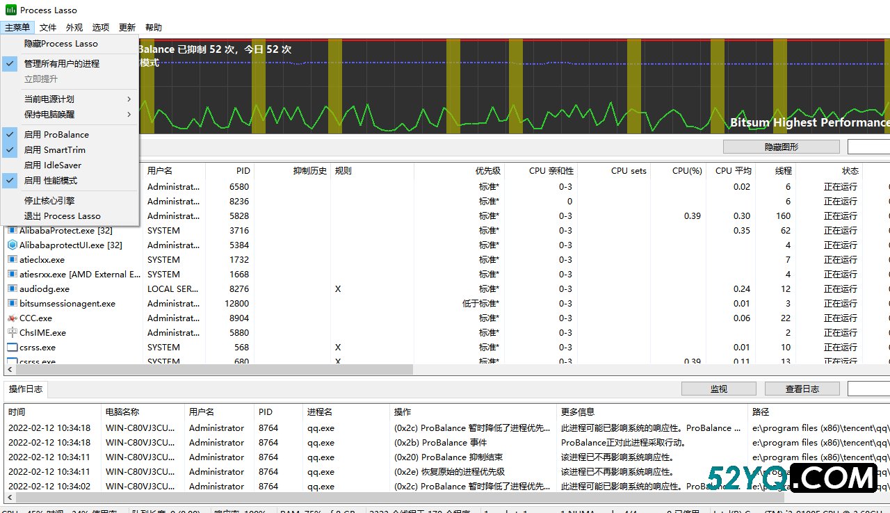The width and height of the screenshot is (890, 513).
Task: Click the audiodg.exe process icon
Action: 12,288
